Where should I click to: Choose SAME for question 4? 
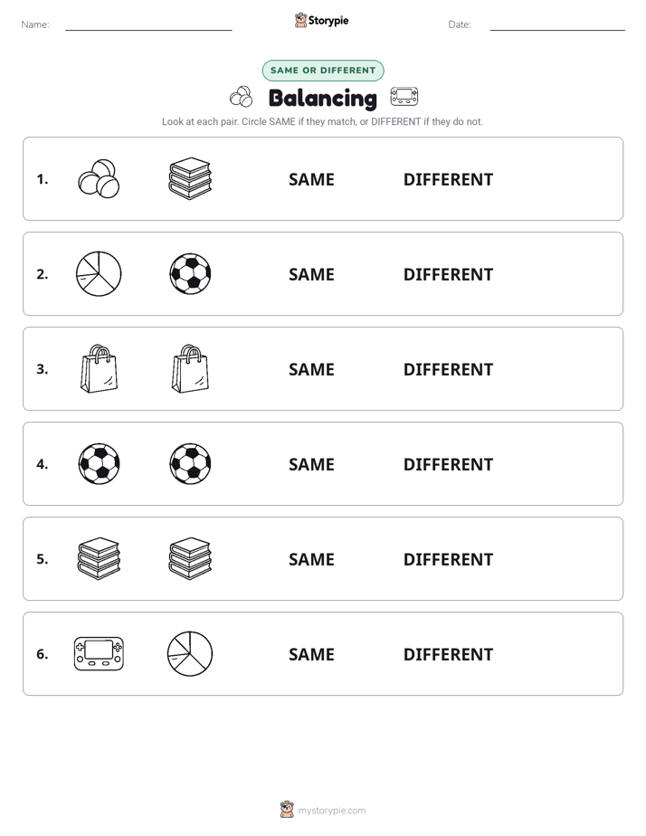coord(311,464)
